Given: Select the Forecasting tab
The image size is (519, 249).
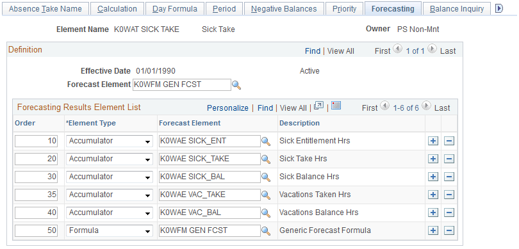Looking at the screenshot, I should click(x=393, y=9).
